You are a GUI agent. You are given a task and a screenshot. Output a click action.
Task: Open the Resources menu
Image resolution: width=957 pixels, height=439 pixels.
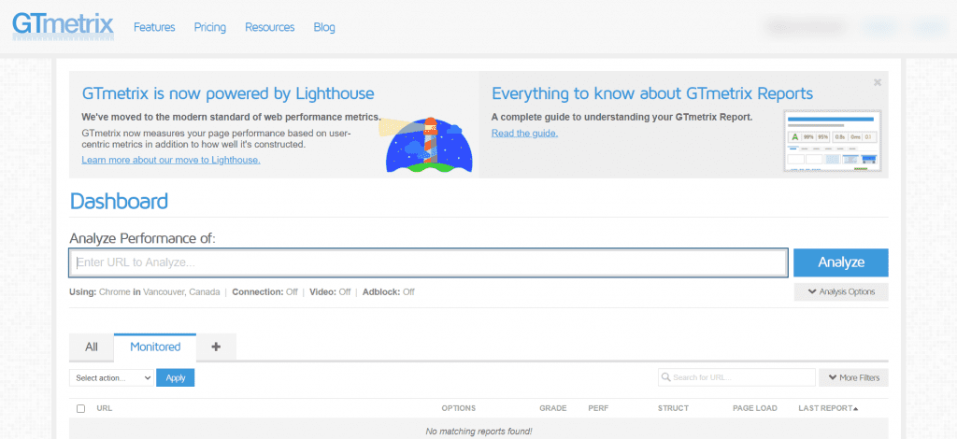[x=270, y=27]
